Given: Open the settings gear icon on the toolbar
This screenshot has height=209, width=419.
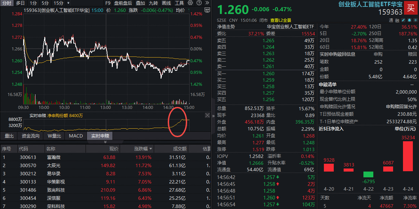Looking at the screenshot, I should pyautogui.click(x=190, y=3).
